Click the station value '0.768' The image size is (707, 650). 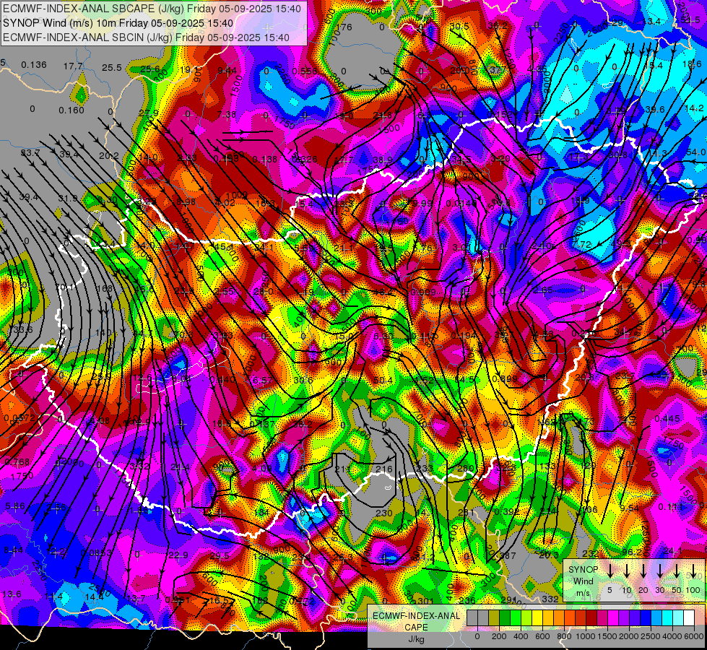point(17,462)
